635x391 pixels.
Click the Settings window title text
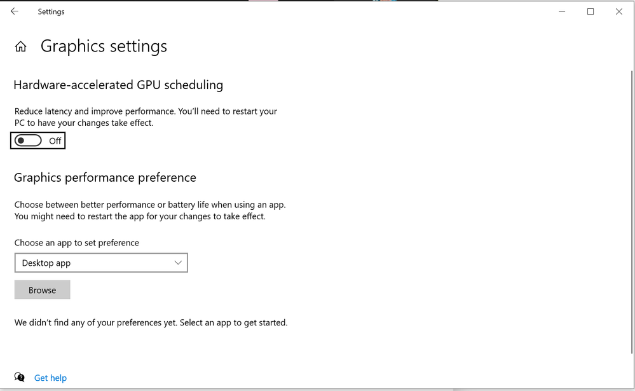click(51, 11)
